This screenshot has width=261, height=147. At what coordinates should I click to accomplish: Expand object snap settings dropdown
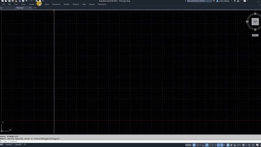coord(225,145)
